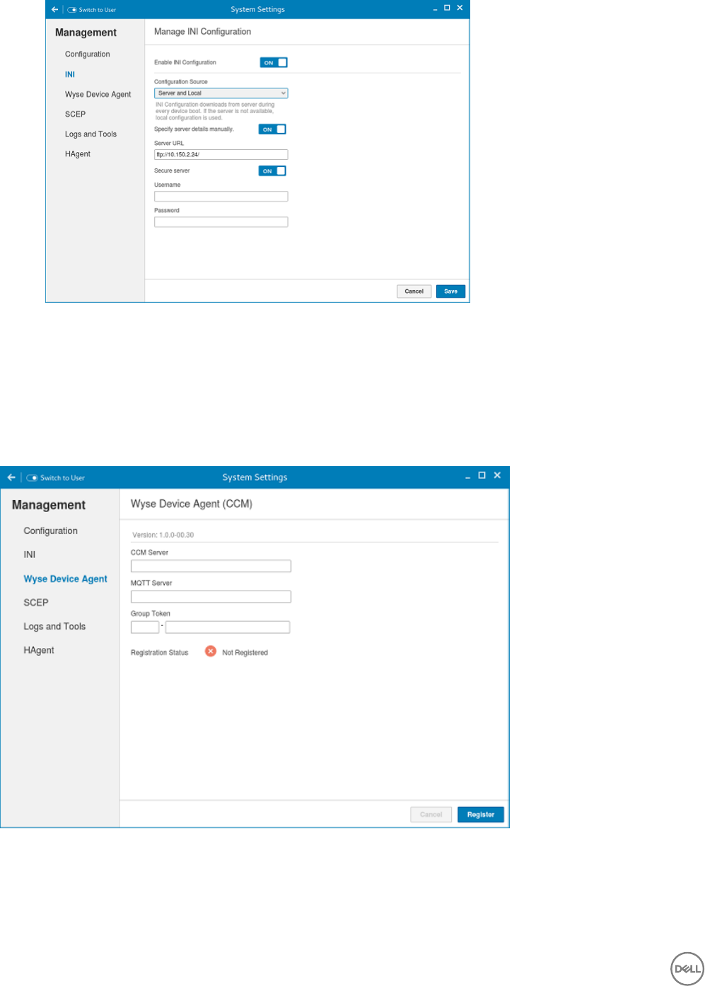This screenshot has height=986, width=705.
Task: Toggle Specify server details manually switch
Action: coord(272,129)
